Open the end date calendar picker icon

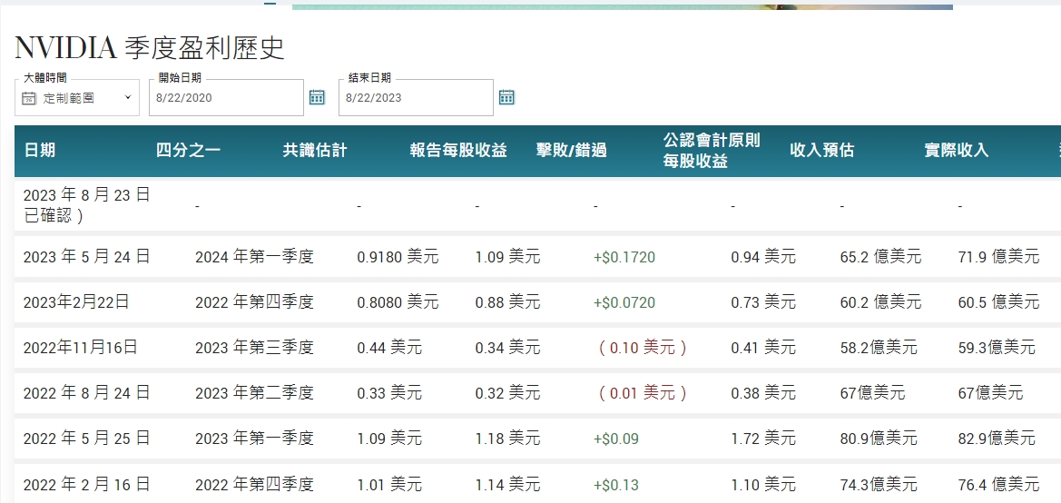[x=506, y=97]
